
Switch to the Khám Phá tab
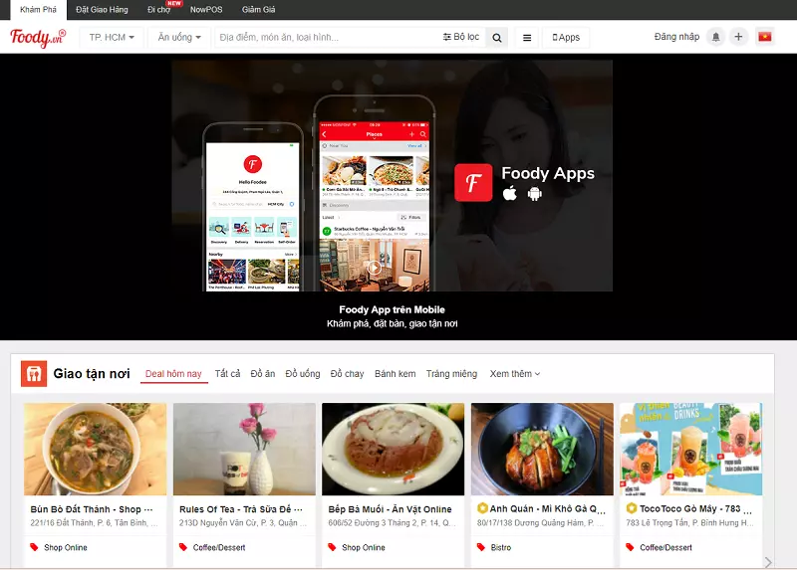click(38, 10)
